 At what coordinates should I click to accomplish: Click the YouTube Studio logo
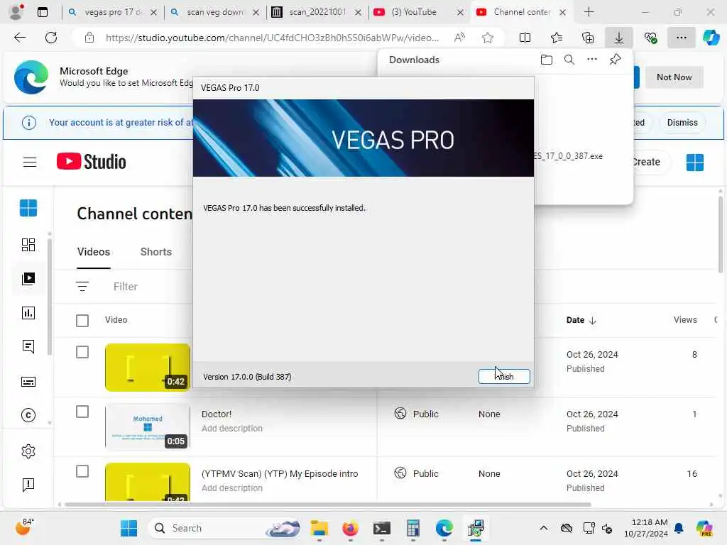pos(92,162)
